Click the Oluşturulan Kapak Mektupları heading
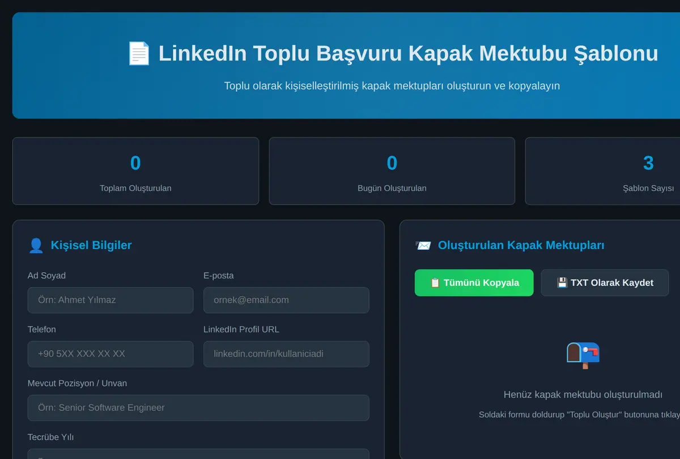The height and width of the screenshot is (459, 680). click(x=521, y=245)
